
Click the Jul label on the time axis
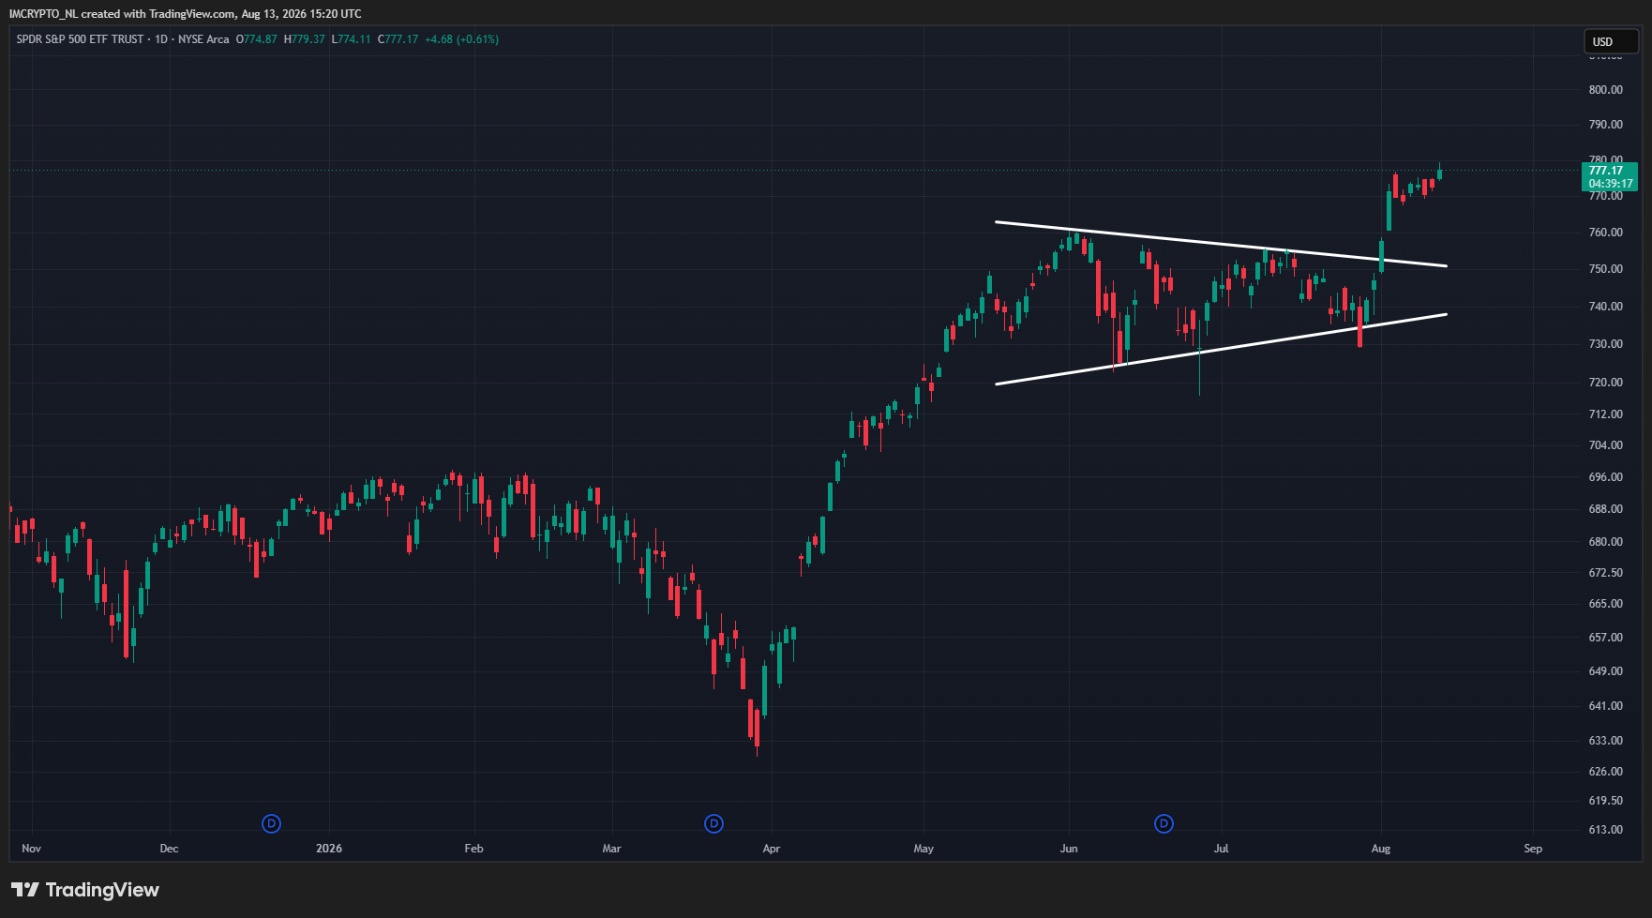pyautogui.click(x=1221, y=849)
